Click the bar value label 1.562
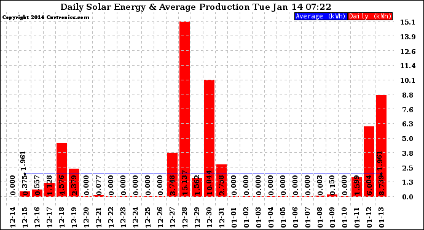 (197, 185)
